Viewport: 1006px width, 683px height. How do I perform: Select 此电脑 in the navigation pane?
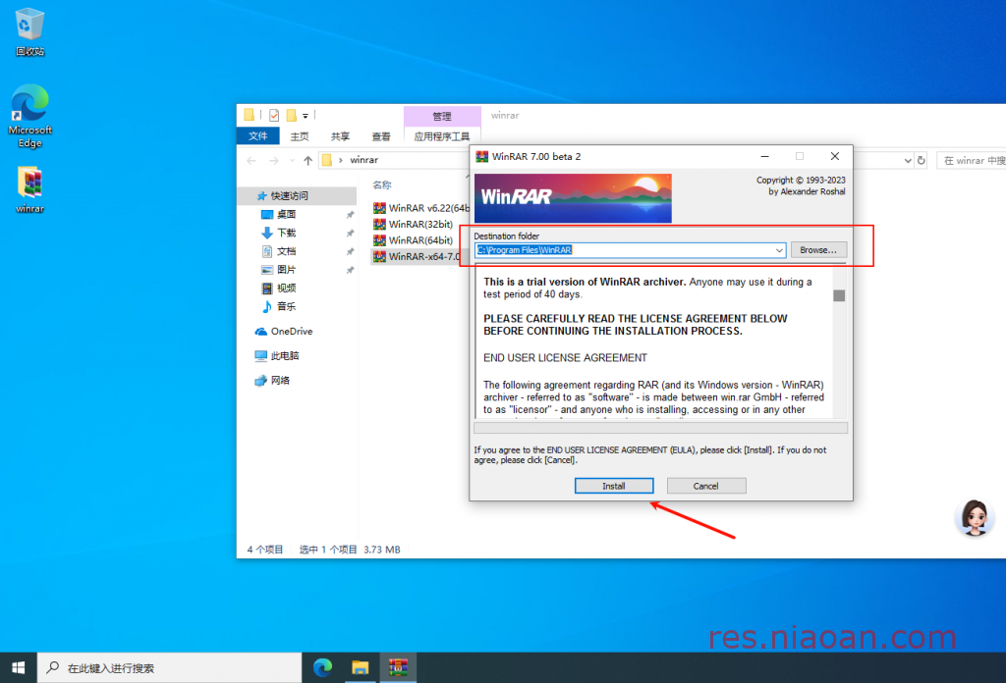[x=284, y=355]
